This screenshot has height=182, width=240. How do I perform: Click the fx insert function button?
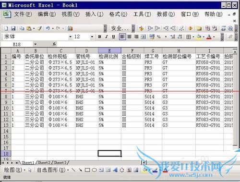coord(54,44)
